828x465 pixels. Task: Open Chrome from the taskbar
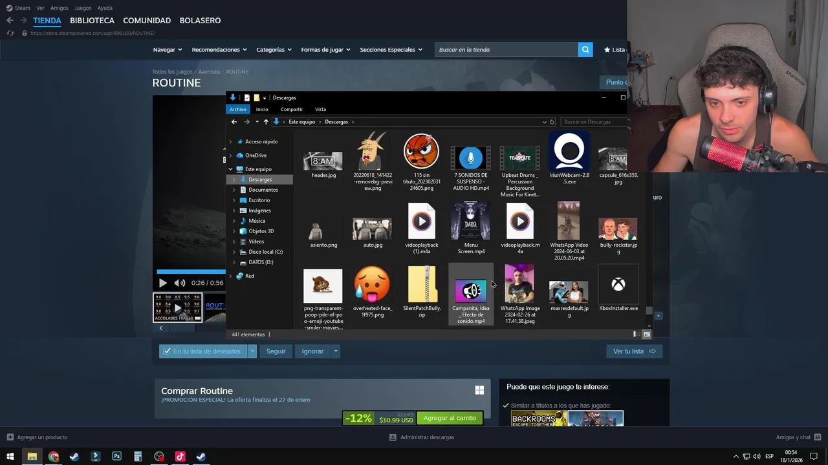54,457
